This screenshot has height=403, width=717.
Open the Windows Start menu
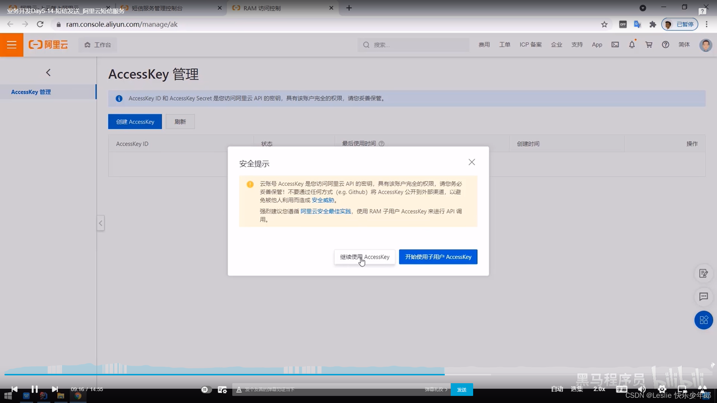coord(8,396)
